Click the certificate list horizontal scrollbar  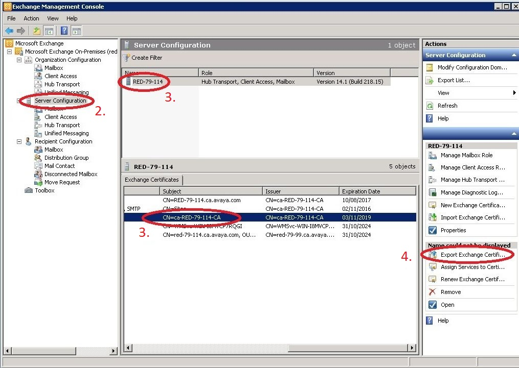coord(270,348)
